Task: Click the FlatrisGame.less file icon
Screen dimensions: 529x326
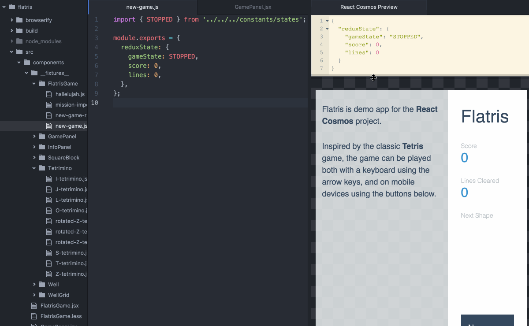Action: point(34,316)
